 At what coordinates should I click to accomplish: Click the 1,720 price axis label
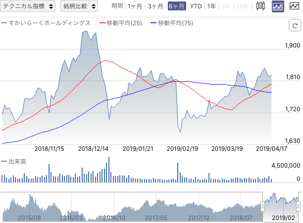pyautogui.click(x=293, y=109)
